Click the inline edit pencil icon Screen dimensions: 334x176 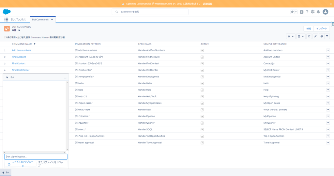tap(315, 36)
